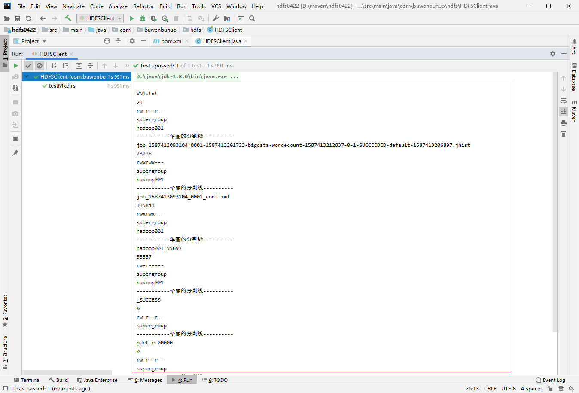
Task: Open the Event Log
Action: pyautogui.click(x=550, y=380)
